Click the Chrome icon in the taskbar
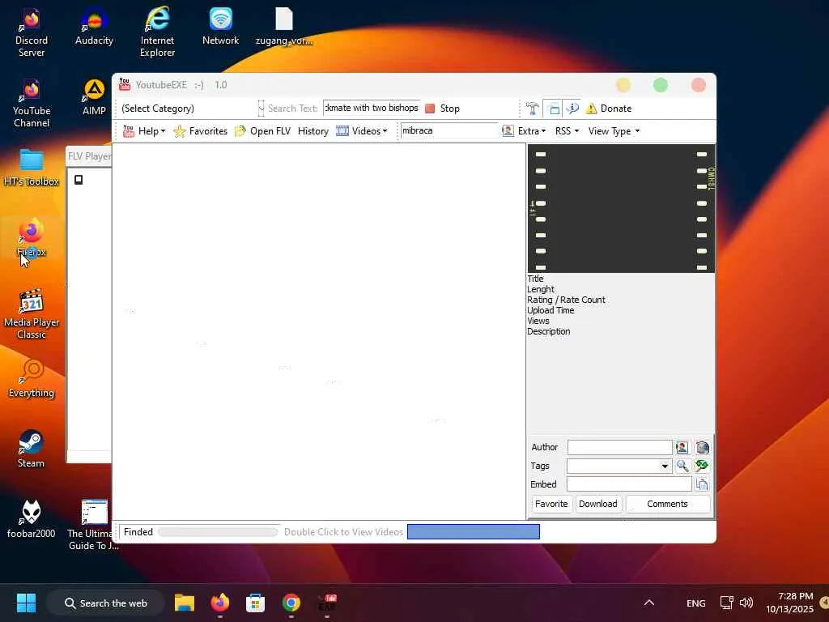 click(291, 603)
